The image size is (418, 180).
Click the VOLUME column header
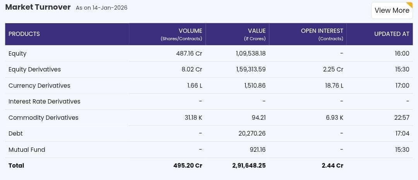(x=190, y=31)
